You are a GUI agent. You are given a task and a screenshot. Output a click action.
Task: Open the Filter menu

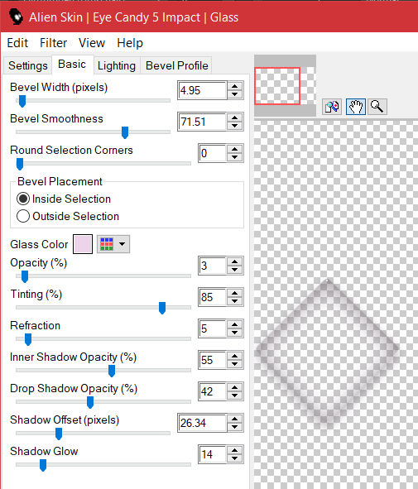(53, 43)
